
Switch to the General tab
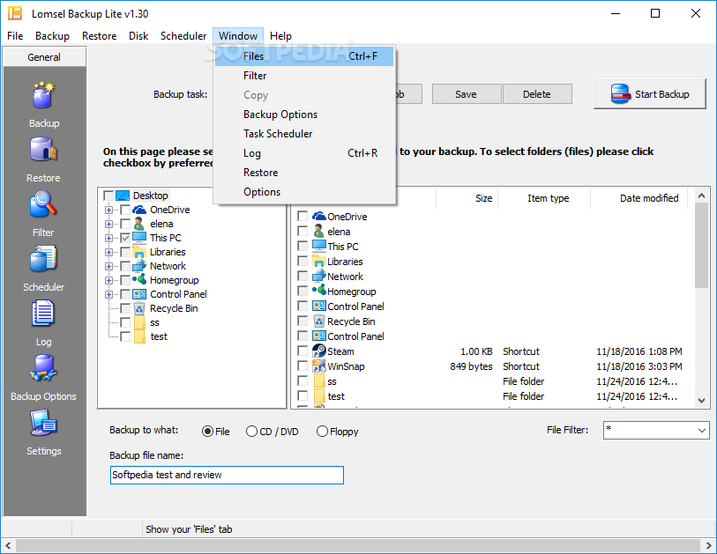[x=44, y=57]
